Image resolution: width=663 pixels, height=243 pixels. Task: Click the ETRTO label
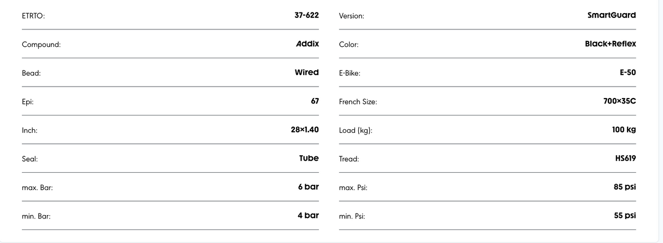(x=33, y=16)
